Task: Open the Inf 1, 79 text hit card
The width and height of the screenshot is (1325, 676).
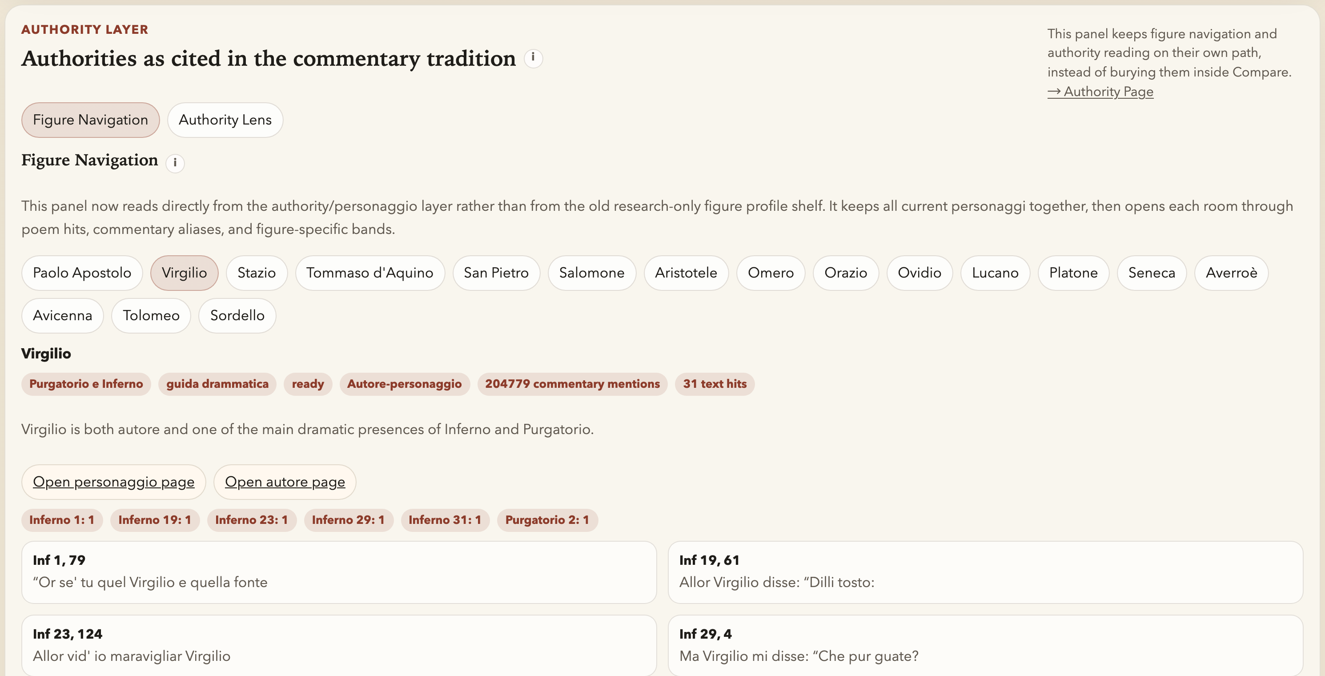Action: [x=338, y=571]
